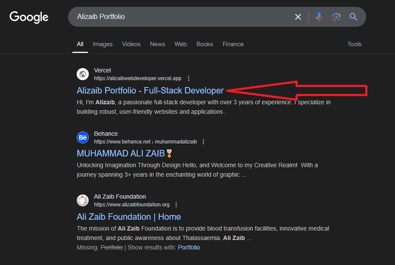The width and height of the screenshot is (395, 265).
Task: Switch to the Videos tab
Action: tap(131, 44)
